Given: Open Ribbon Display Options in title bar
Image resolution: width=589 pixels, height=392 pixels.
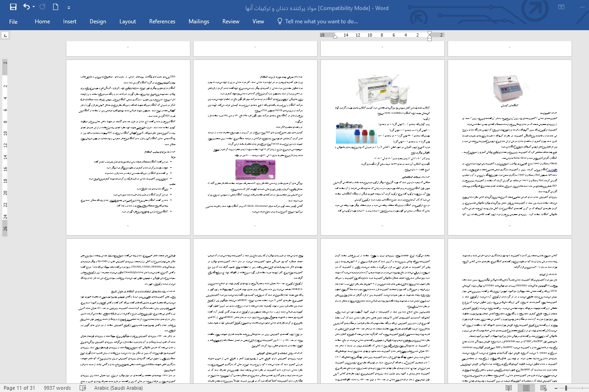Looking at the screenshot, I should coord(561,7).
